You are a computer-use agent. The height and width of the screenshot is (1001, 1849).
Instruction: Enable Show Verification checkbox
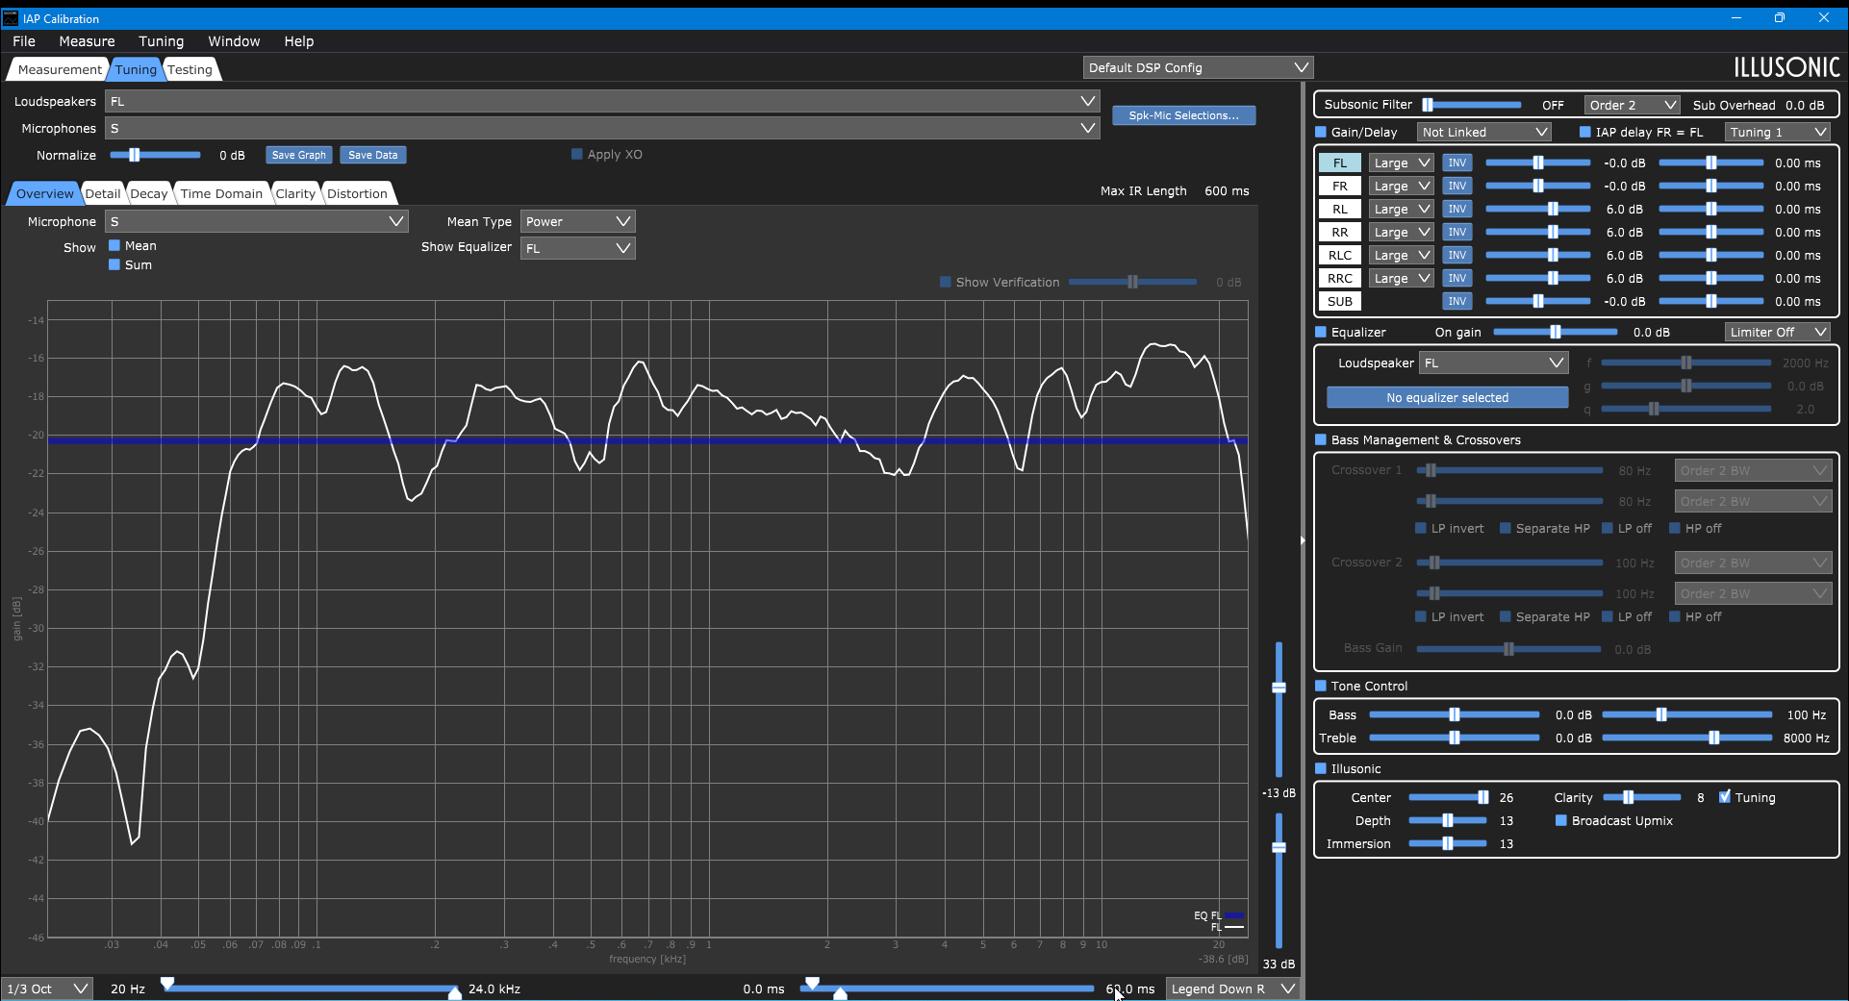tap(946, 282)
